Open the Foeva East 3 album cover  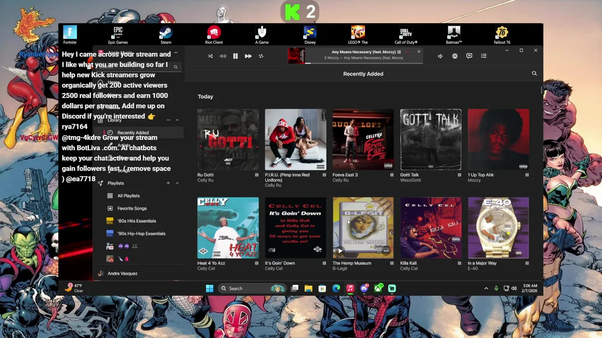click(x=363, y=139)
